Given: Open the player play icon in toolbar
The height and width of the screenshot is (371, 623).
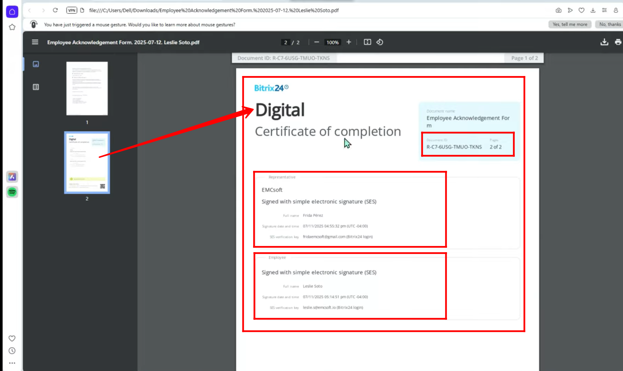Looking at the screenshot, I should [570, 10].
